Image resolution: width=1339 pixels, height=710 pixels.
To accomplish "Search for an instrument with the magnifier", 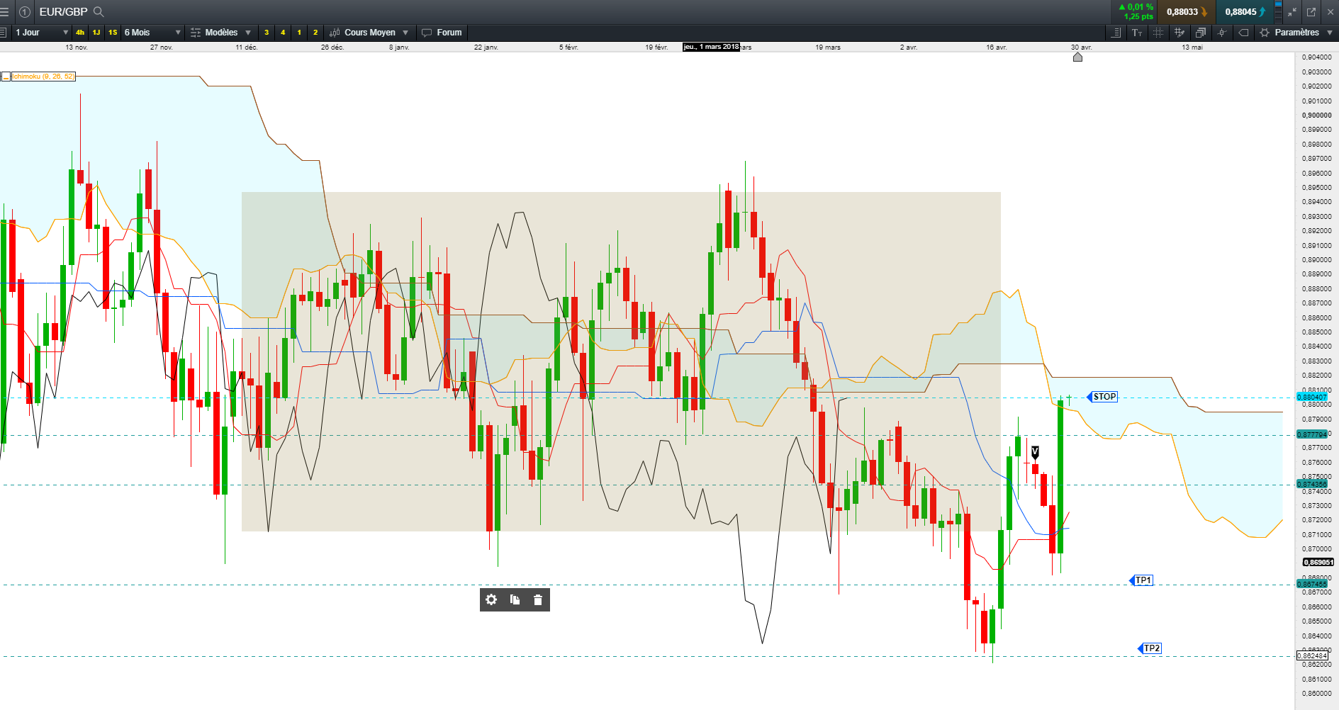I will click(99, 12).
